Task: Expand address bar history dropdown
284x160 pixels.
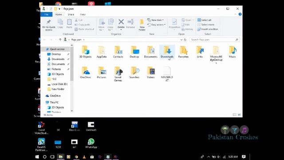Action: click(x=181, y=40)
